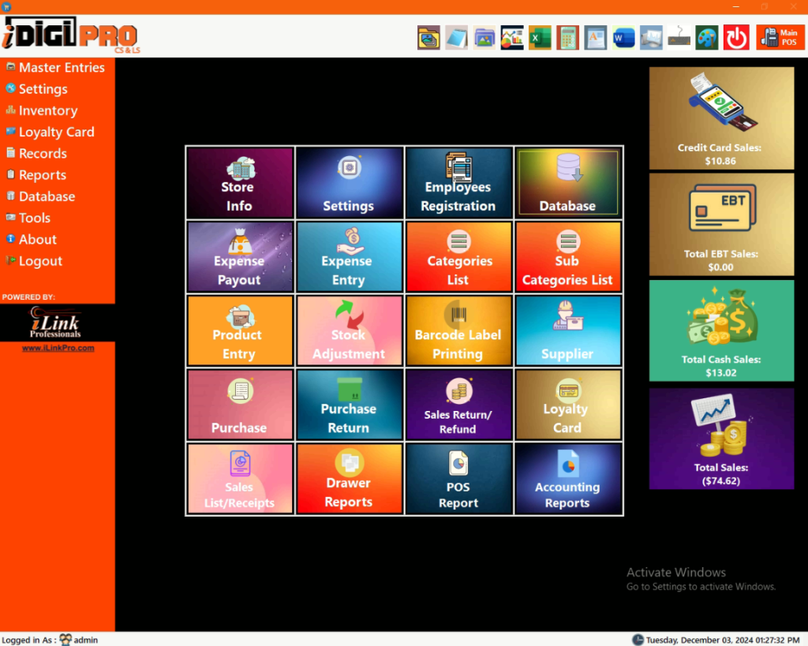Open the calculator toolbar icon

[x=568, y=38]
